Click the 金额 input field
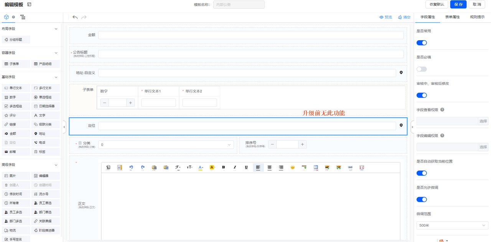The image size is (491, 242). pos(251,35)
